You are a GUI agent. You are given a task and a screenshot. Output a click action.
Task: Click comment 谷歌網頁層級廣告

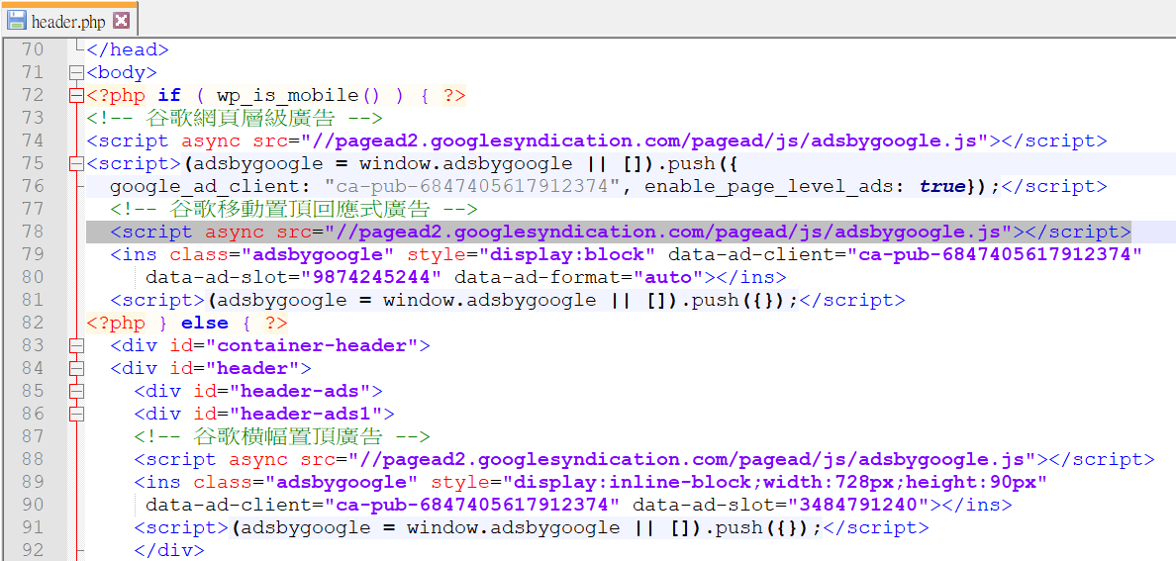[x=241, y=118]
